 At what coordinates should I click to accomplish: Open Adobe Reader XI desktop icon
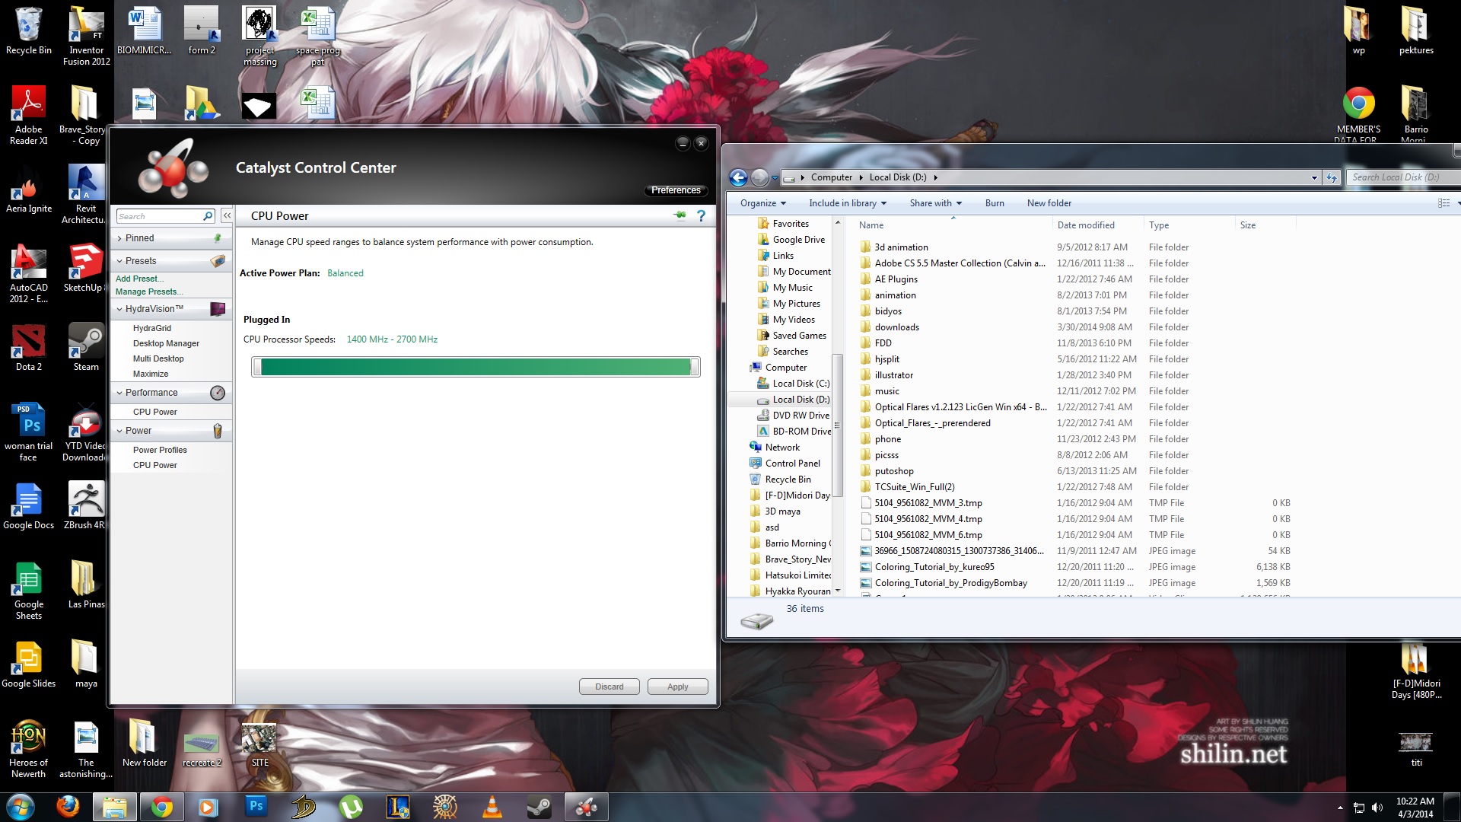click(28, 115)
